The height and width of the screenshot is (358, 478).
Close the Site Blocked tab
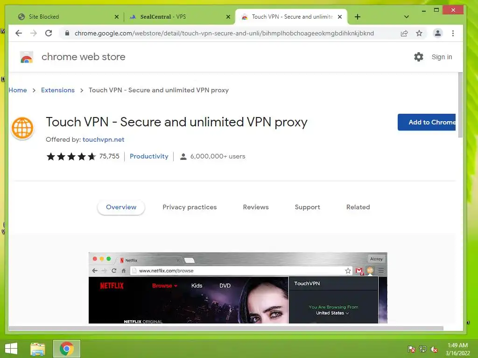click(116, 17)
